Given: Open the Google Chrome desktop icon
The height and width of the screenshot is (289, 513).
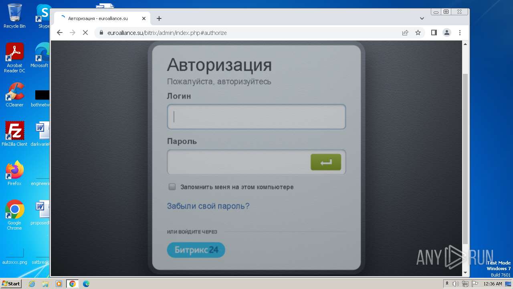Looking at the screenshot, I should click(x=14, y=215).
